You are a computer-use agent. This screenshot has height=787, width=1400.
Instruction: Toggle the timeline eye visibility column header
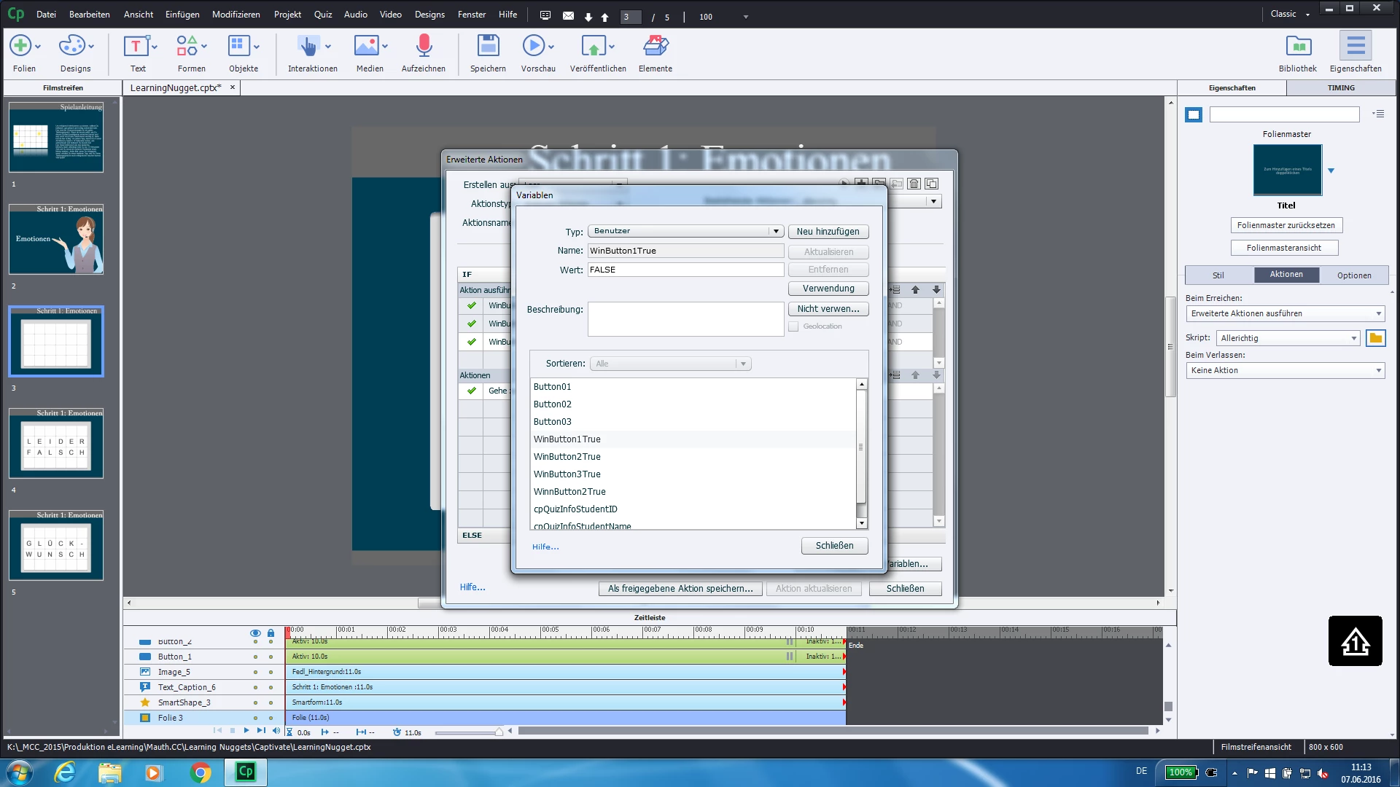tap(254, 633)
